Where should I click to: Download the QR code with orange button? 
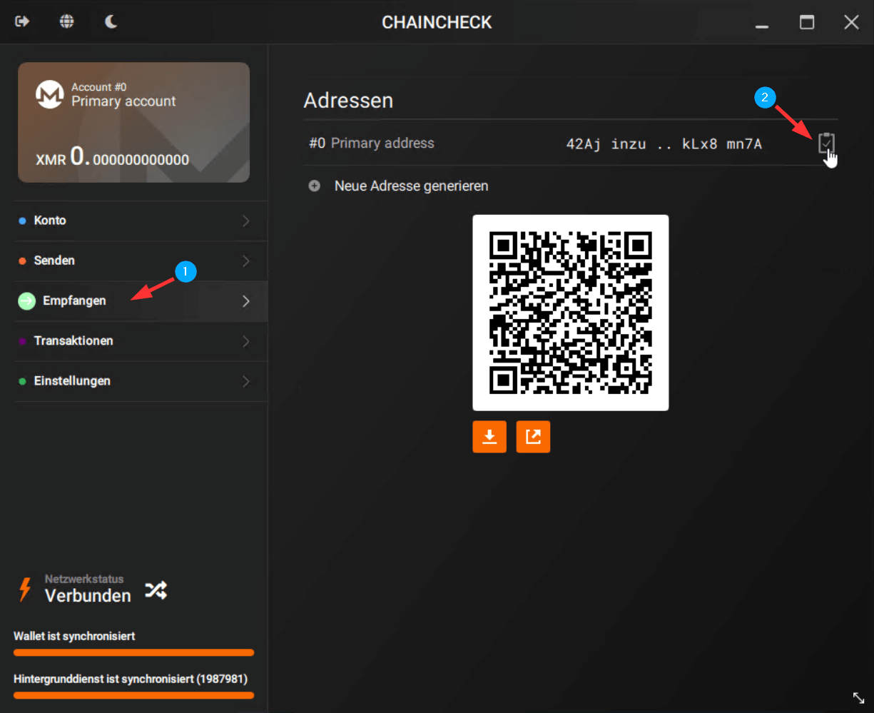tap(489, 436)
